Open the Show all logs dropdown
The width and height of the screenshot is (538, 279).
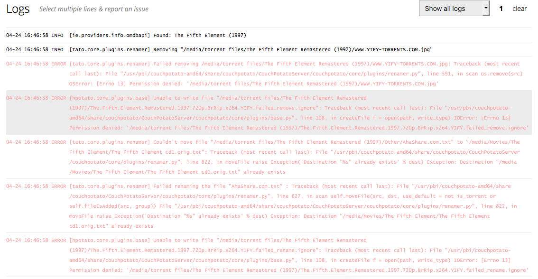click(x=455, y=8)
